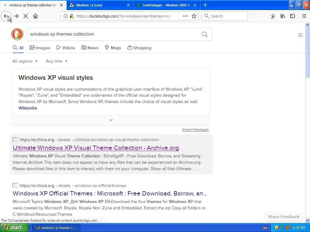
Task: Click the Windows XP visual styles heading
Action: [56, 78]
